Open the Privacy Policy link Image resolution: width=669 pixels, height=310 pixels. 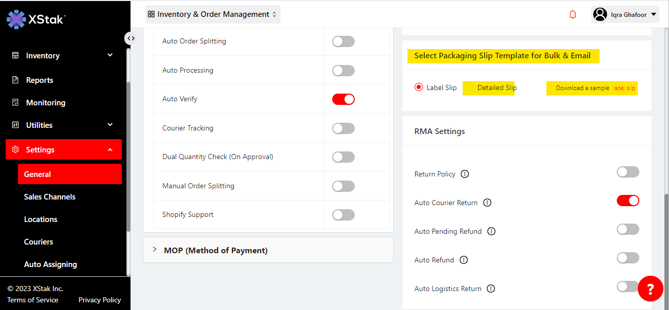click(x=99, y=300)
